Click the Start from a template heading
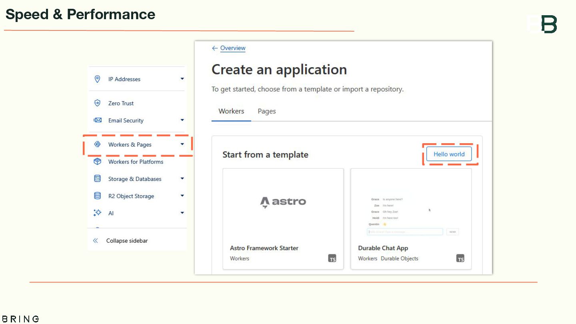The width and height of the screenshot is (576, 324). (265, 155)
